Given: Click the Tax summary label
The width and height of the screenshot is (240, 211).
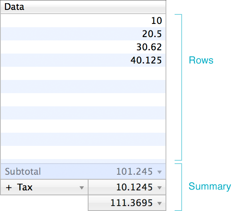Looking at the screenshot, I should pyautogui.click(x=25, y=187).
